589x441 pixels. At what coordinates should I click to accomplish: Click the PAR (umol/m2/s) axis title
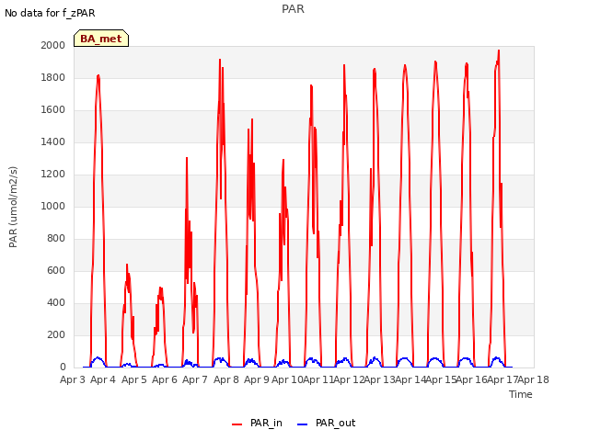(x=13, y=207)
